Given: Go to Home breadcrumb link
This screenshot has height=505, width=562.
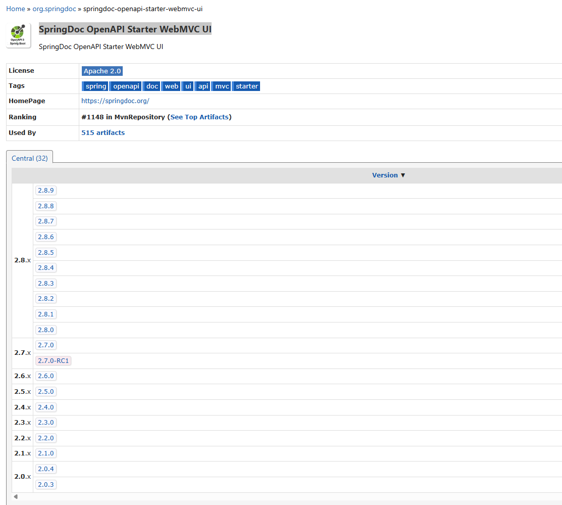Looking at the screenshot, I should pos(16,9).
